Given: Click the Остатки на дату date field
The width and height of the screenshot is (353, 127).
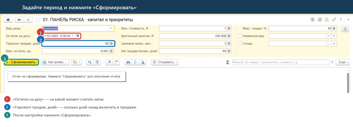Looking at the screenshot, I should [57, 36].
